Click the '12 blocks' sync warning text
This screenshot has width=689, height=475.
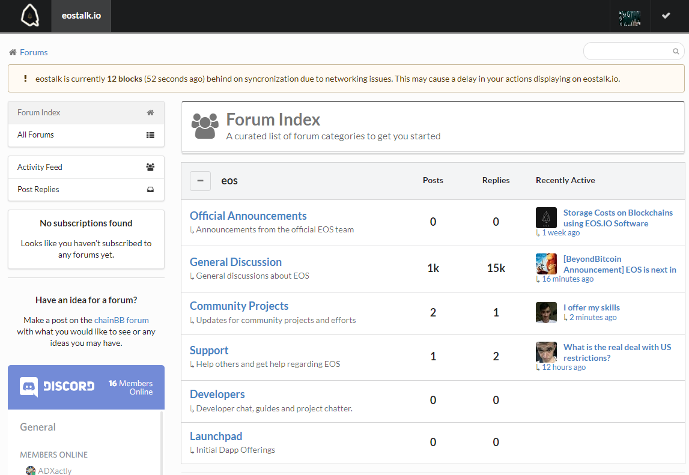pyautogui.click(x=125, y=79)
